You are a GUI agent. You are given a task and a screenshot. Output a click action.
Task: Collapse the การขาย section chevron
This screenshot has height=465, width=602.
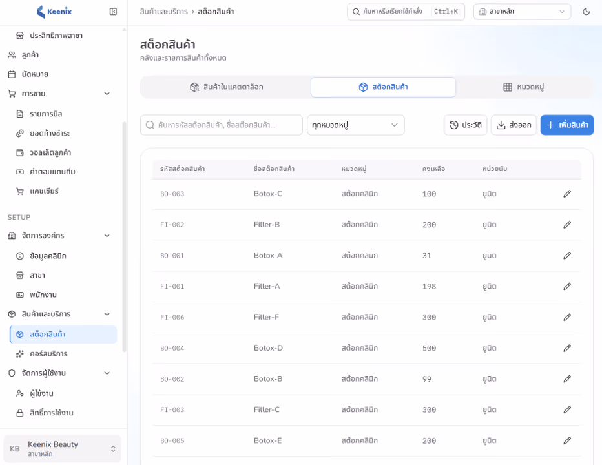[x=107, y=94]
